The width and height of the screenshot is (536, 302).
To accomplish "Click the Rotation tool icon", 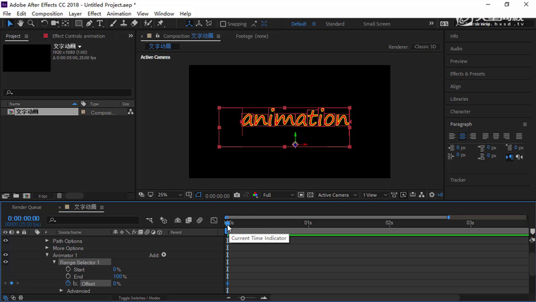I will pyautogui.click(x=44, y=23).
